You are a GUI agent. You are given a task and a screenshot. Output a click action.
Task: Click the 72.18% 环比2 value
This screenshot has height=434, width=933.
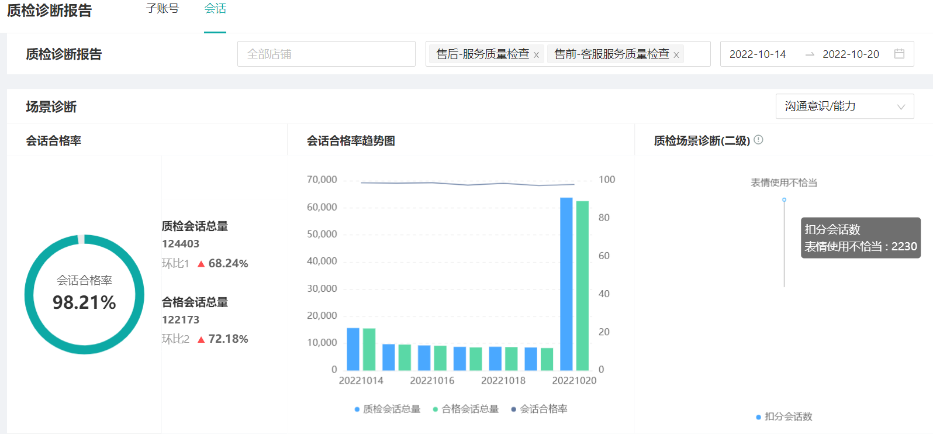point(228,339)
